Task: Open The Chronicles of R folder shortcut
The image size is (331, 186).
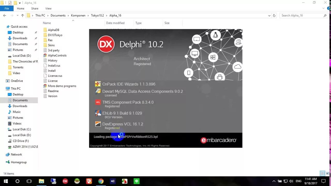Action: (25, 61)
